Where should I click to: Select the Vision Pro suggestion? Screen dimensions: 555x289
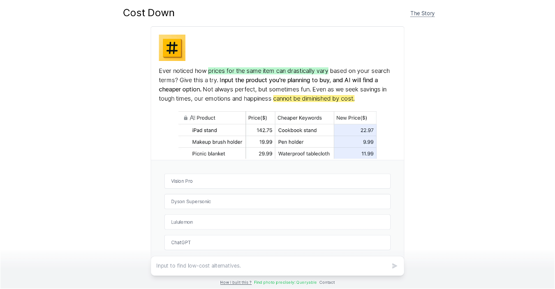click(x=277, y=181)
